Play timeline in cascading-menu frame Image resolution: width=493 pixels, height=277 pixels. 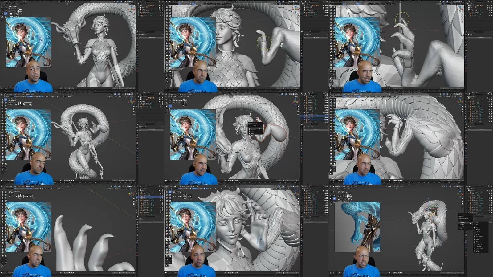(x=398, y=273)
